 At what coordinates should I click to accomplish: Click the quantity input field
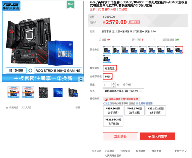click(107, 85)
